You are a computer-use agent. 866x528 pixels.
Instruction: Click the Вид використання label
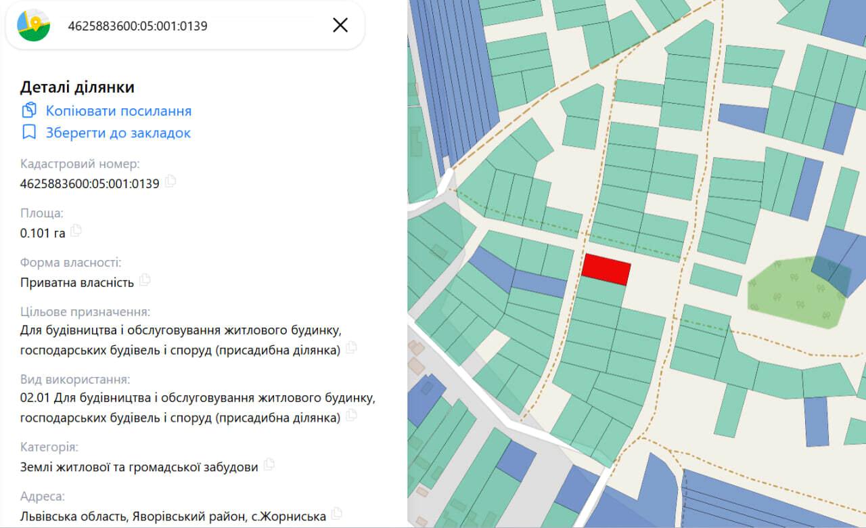point(75,379)
